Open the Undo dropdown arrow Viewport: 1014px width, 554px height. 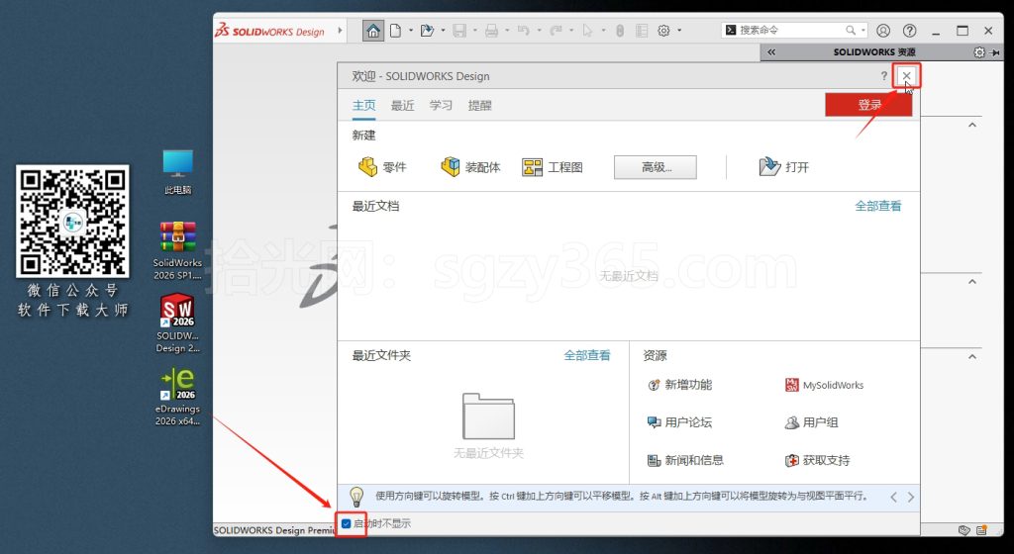(x=540, y=31)
